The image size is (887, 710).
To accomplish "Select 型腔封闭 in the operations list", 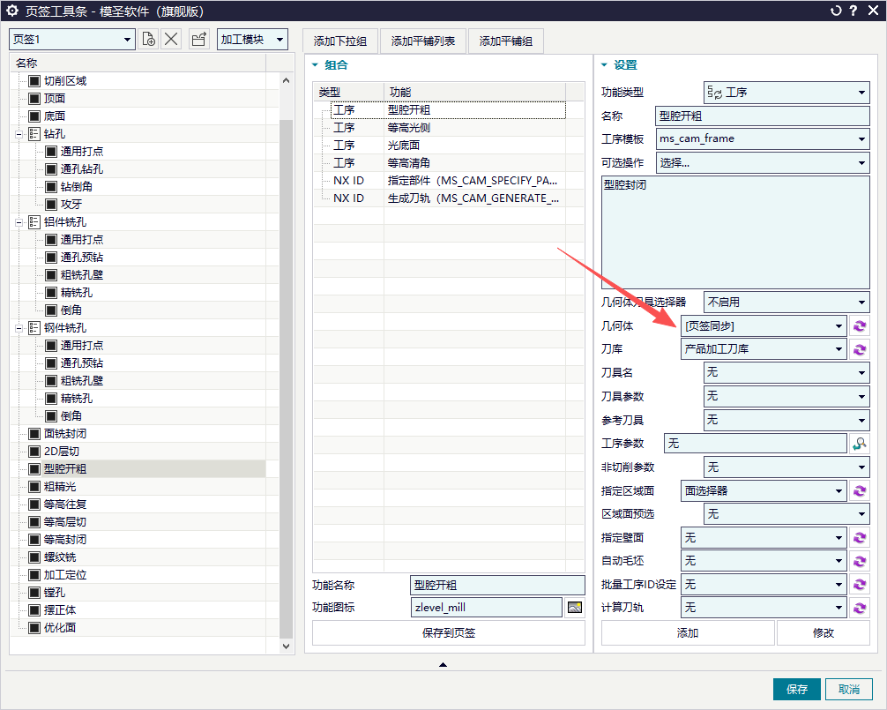I will pos(625,185).
